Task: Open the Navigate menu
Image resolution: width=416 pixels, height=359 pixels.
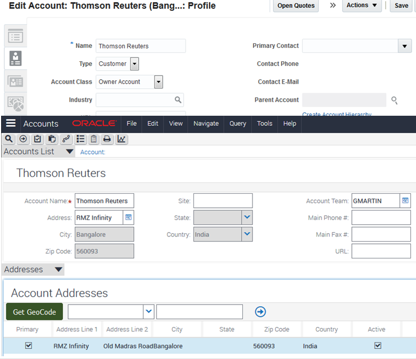Action: click(206, 124)
